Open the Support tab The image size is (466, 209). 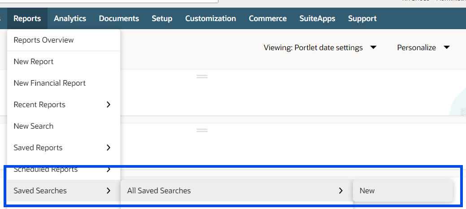click(x=362, y=18)
